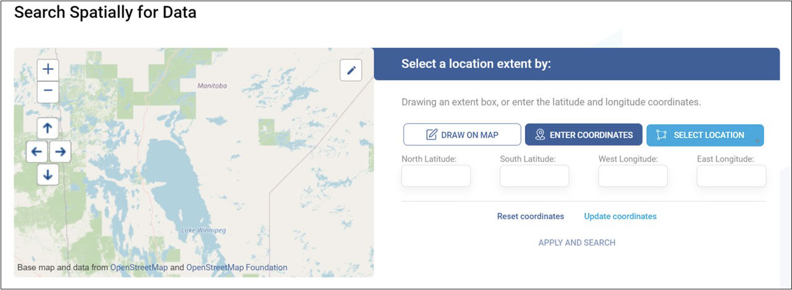Switch to Enter Coordinates mode
Screen dimensions: 792x290
pos(584,135)
